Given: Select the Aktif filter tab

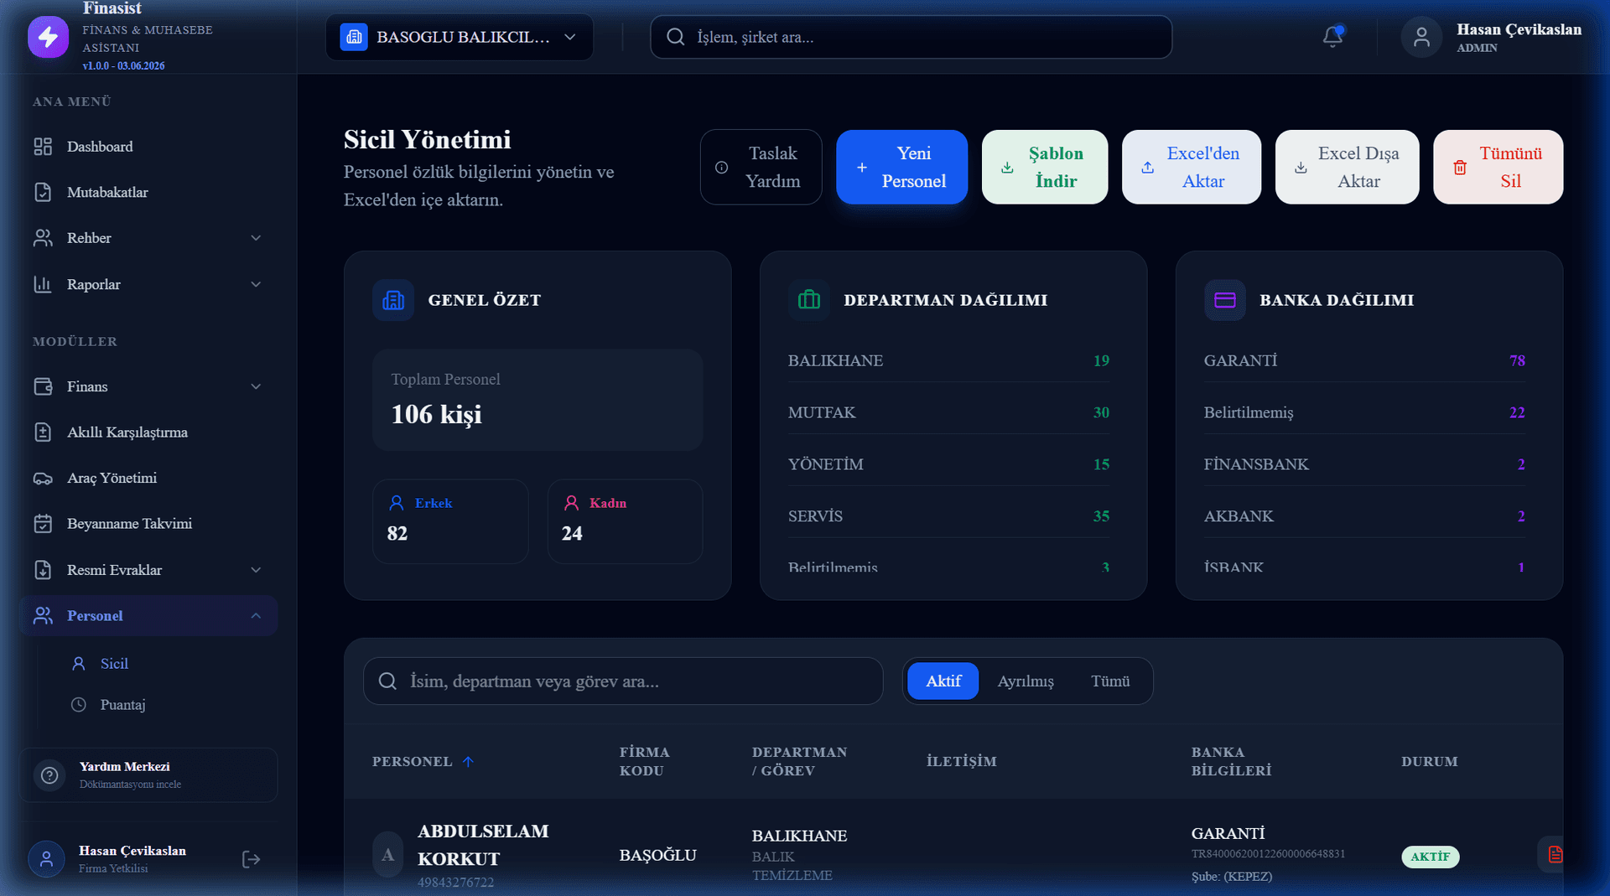Looking at the screenshot, I should [943, 681].
